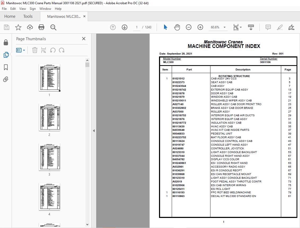The image size is (300, 228).
Task: Select page 1 thumbnail
Action: click(x=49, y=77)
